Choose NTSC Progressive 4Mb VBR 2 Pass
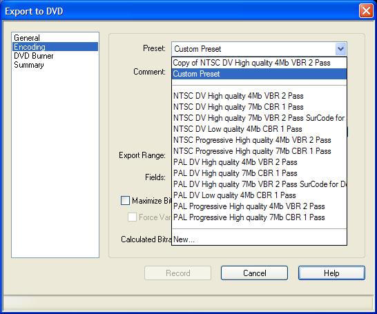 pos(259,140)
